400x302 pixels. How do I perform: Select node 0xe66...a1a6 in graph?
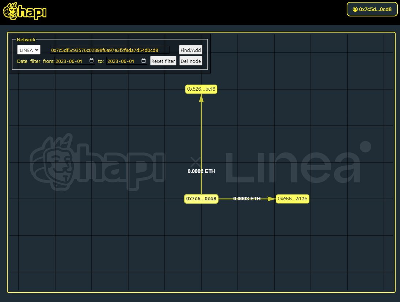click(x=293, y=199)
